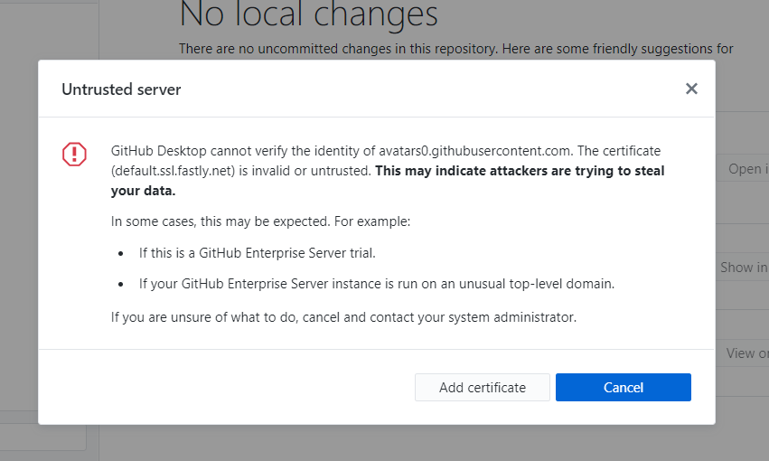Image resolution: width=769 pixels, height=461 pixels.
Task: Click the contact your system administrator sentence
Action: pyautogui.click(x=343, y=317)
